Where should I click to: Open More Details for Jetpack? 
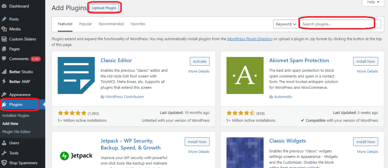point(199,152)
